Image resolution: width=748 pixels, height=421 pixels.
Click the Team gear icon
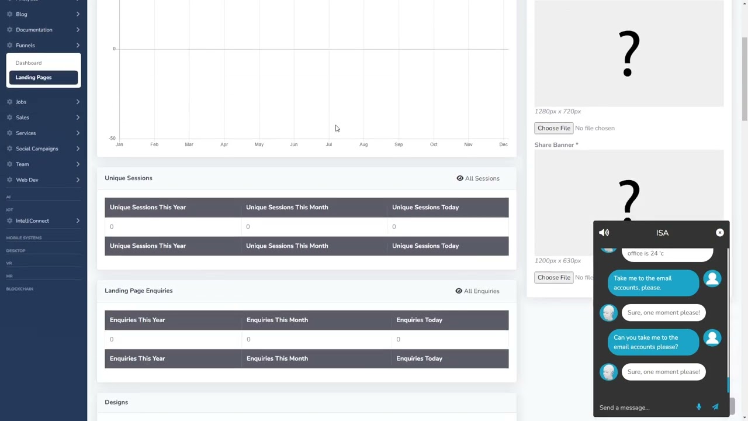click(9, 164)
